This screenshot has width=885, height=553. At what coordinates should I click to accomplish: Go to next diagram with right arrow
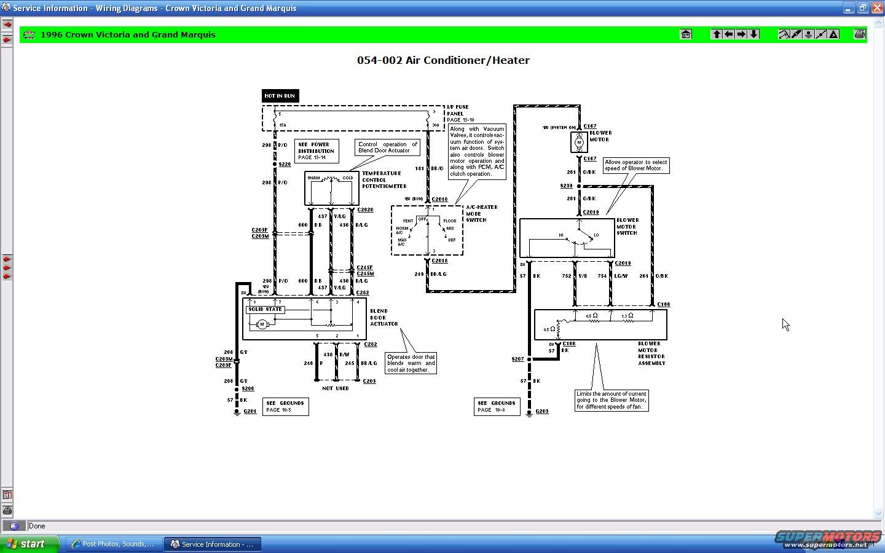(741, 34)
